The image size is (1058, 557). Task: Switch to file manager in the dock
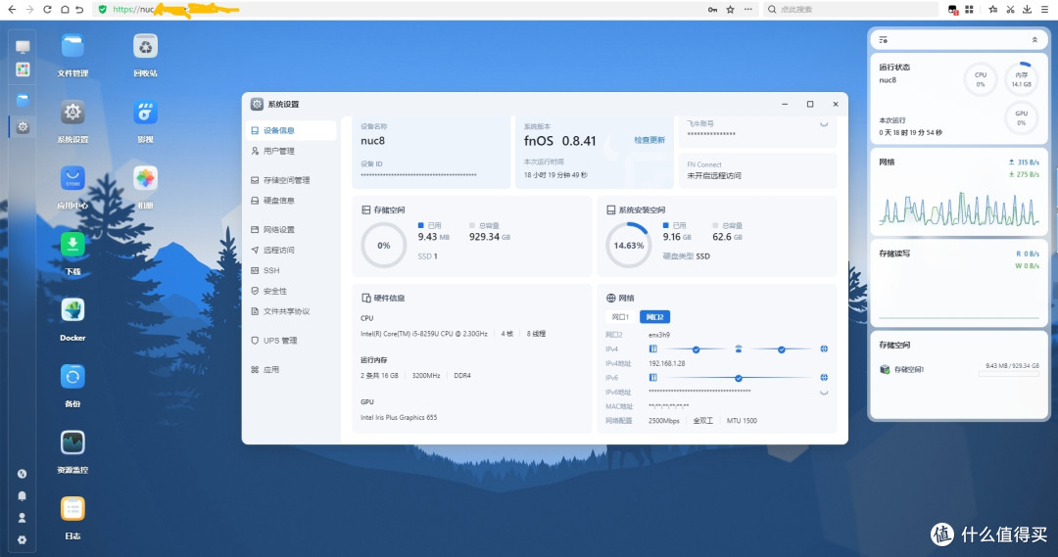pyautogui.click(x=23, y=101)
